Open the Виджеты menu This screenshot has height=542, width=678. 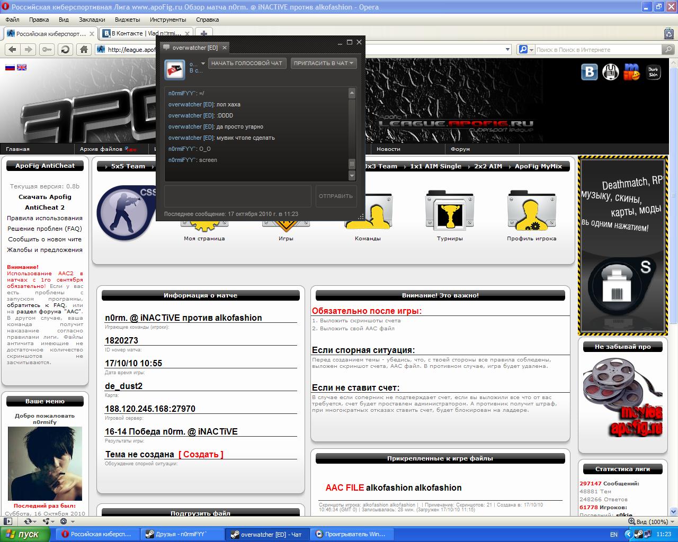coord(127,20)
